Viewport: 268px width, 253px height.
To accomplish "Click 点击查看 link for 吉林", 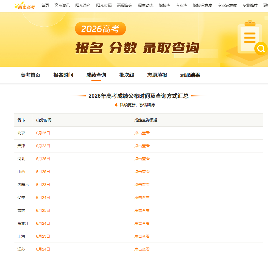I will (x=142, y=210).
